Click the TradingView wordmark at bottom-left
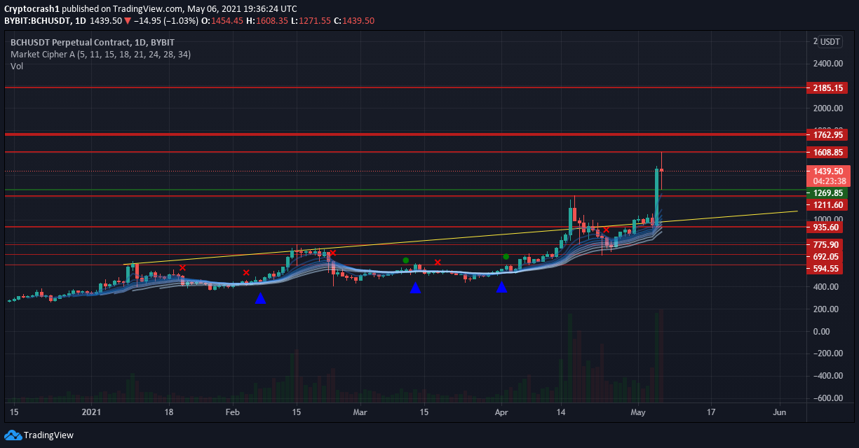859x448 pixels. point(48,435)
